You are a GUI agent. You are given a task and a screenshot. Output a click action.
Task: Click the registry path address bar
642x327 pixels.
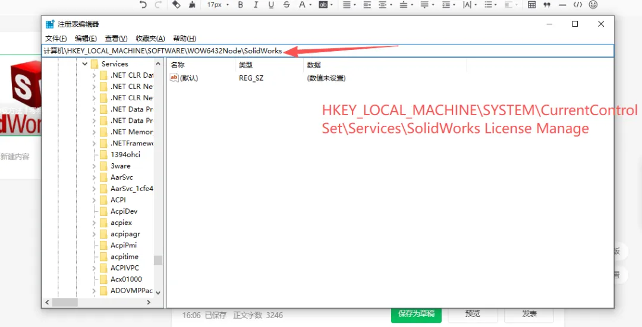pos(328,51)
